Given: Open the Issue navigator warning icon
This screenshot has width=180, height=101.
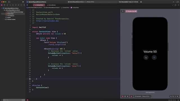Looking at the screenshot, I should pyautogui.click(x=13, y=5).
